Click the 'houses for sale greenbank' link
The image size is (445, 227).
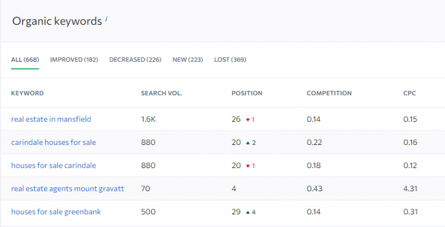point(56,212)
